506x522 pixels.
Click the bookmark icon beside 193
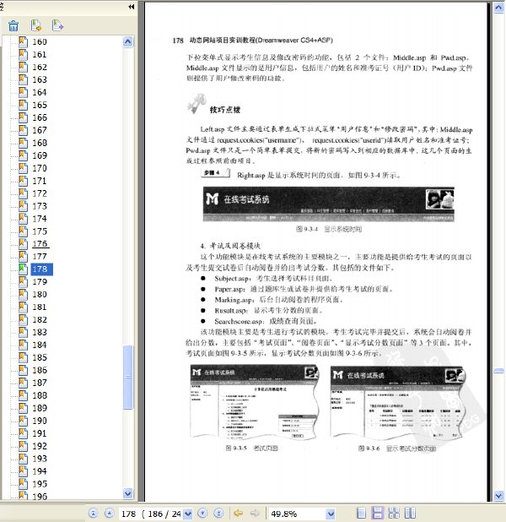coord(23,459)
